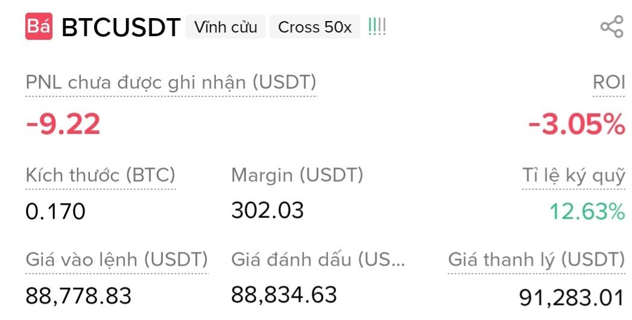Click the "Margin (USDT)" label
This screenshot has width=632, height=320.
(x=297, y=175)
